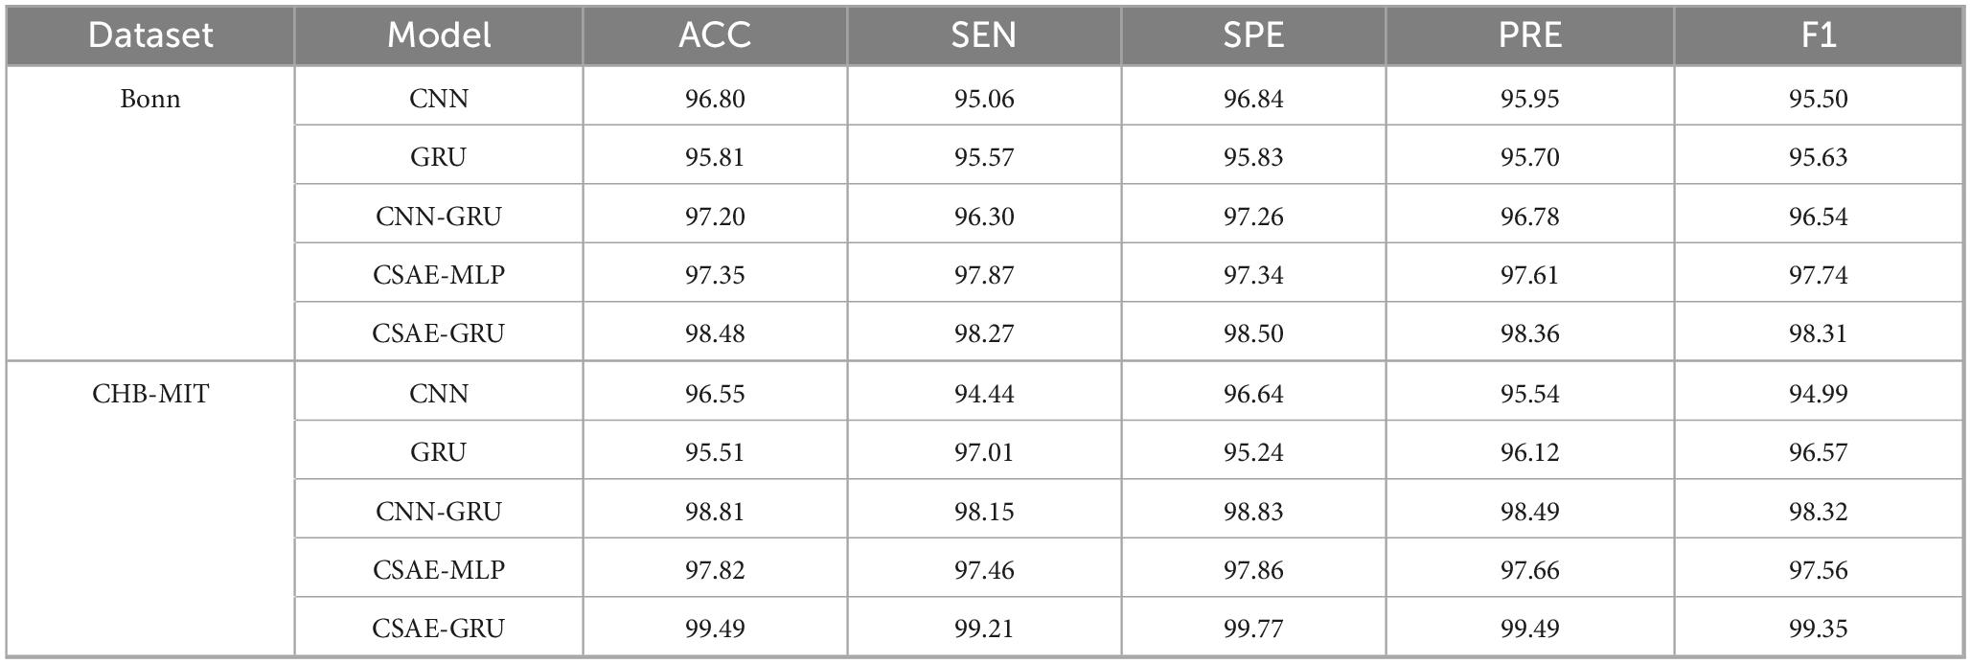This screenshot has height=664, width=1971.
Task: Select the Bonn CNN accuracy value 96.80
Action: 715,99
